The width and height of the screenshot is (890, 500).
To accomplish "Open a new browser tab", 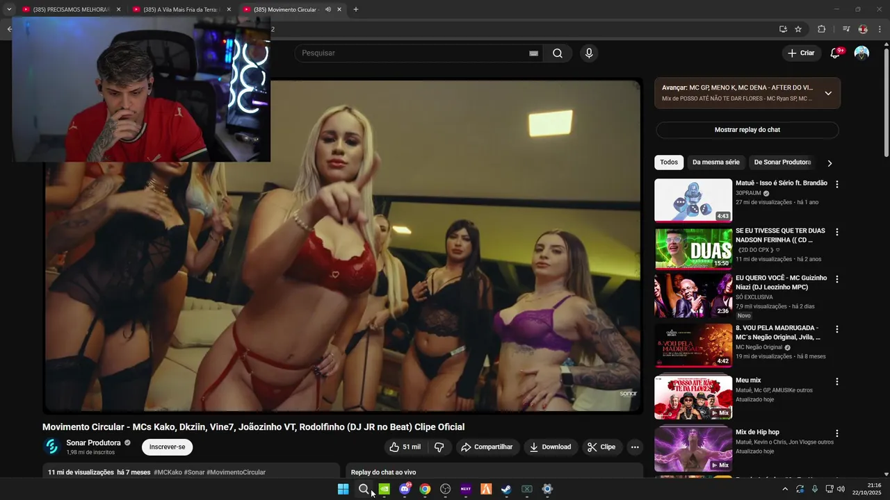I will click(x=356, y=10).
